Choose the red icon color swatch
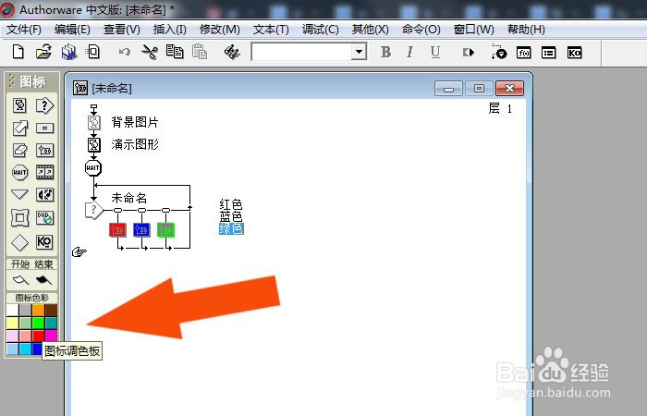 point(39,336)
